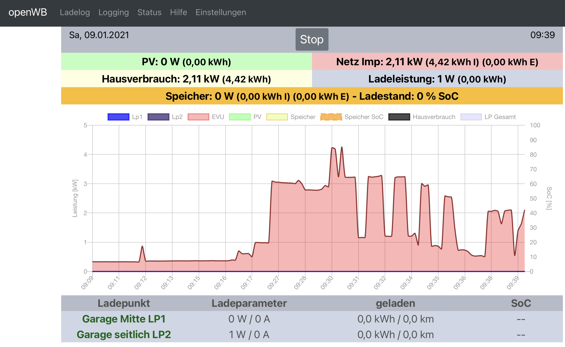Click the openWB brand logo link

click(x=28, y=12)
